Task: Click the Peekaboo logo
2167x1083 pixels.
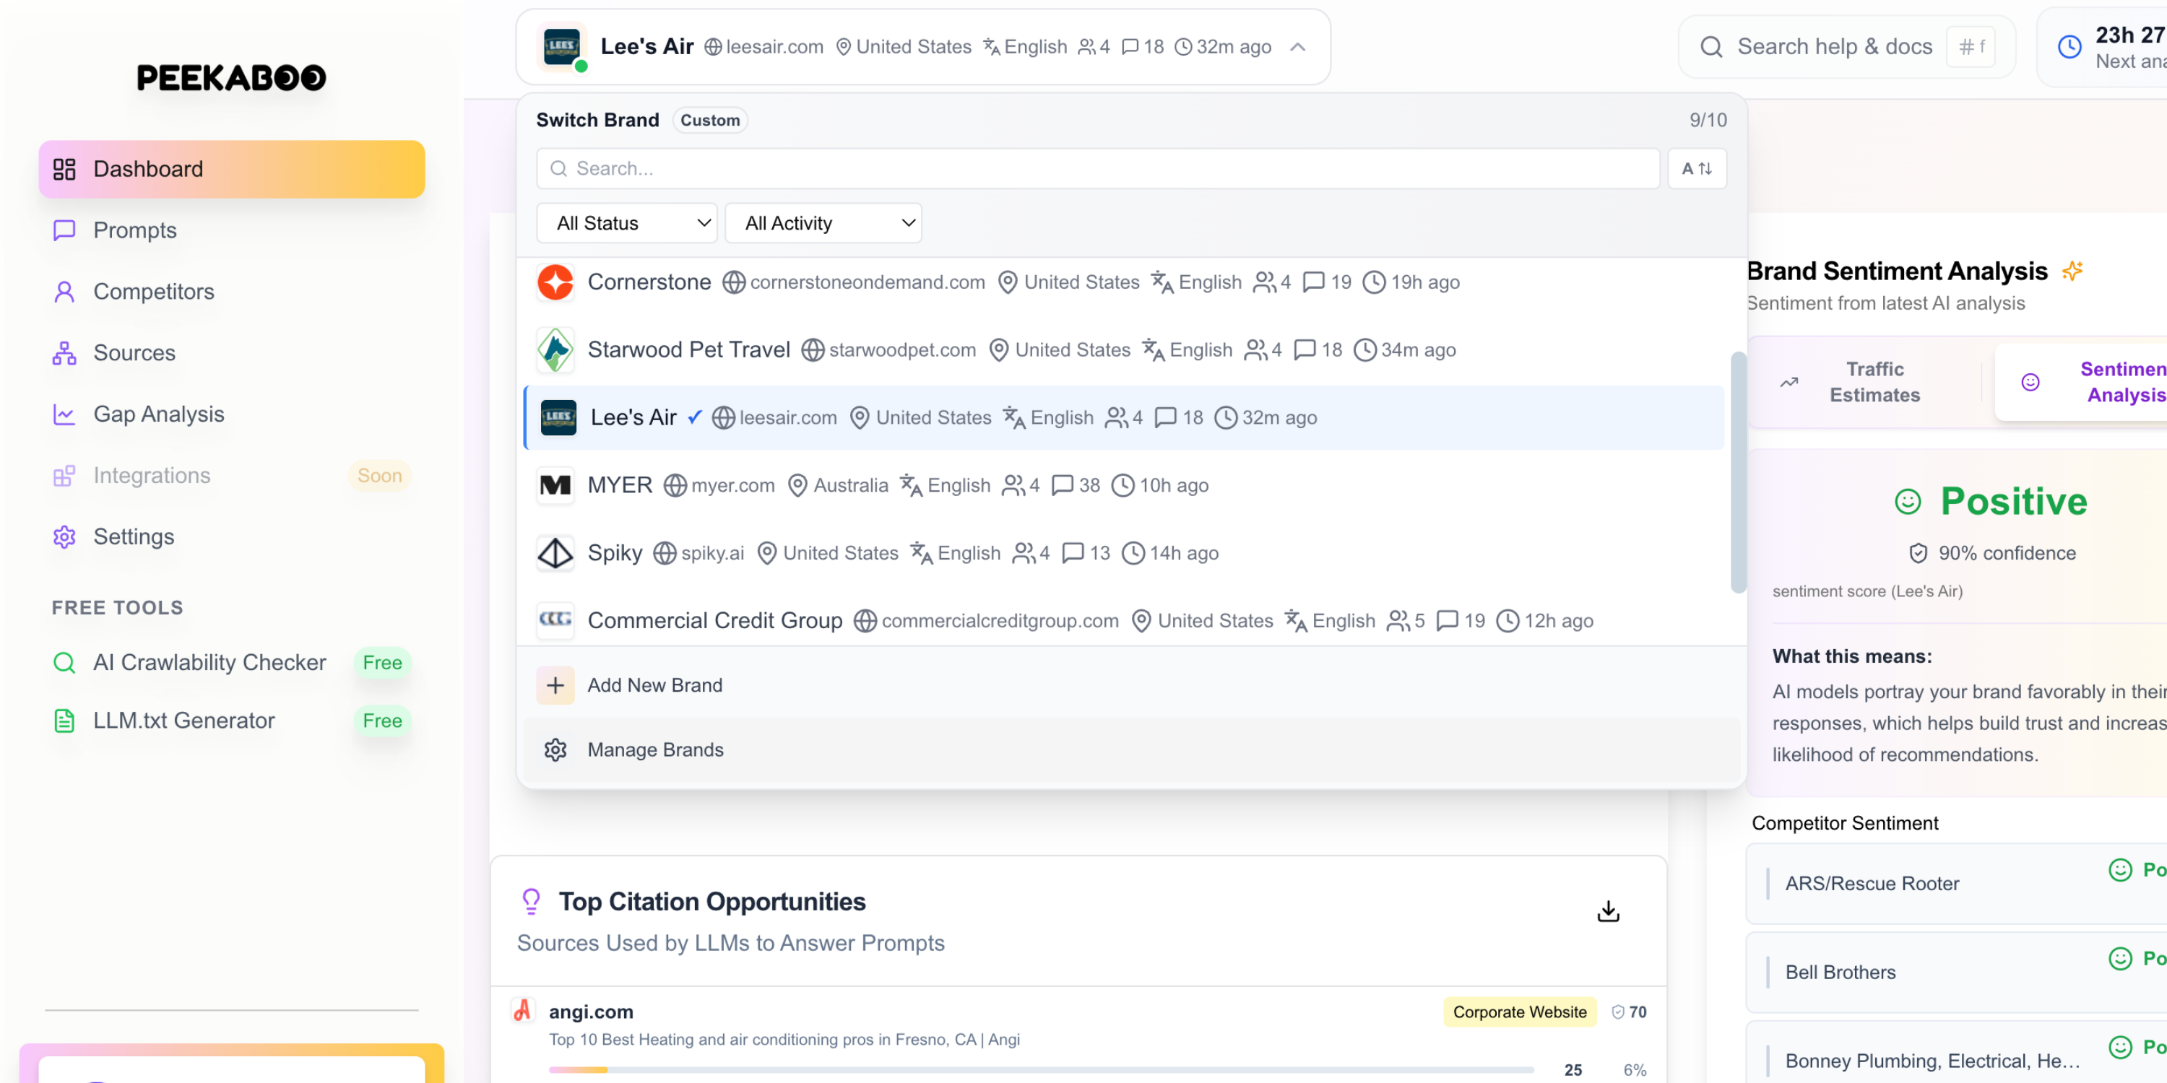Action: pos(231,78)
